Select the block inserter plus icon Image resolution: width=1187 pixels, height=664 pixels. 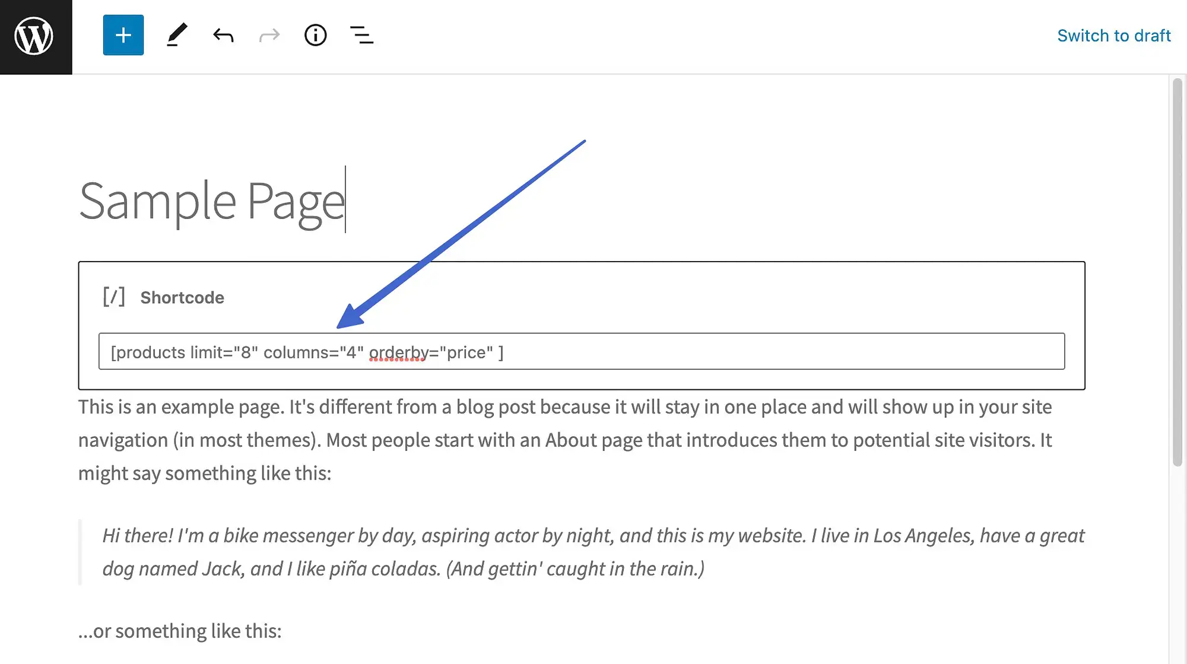pos(123,35)
